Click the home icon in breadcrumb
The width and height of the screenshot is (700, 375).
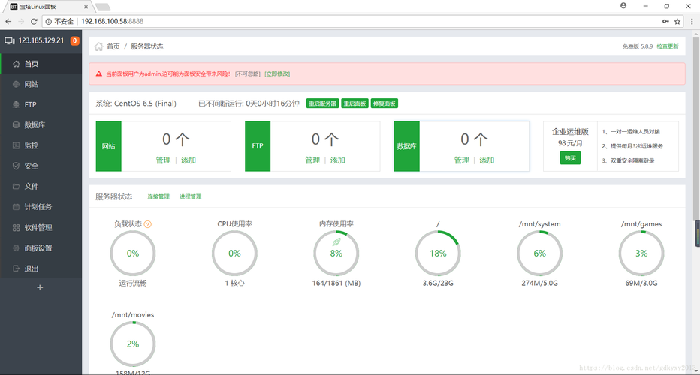pyautogui.click(x=99, y=46)
